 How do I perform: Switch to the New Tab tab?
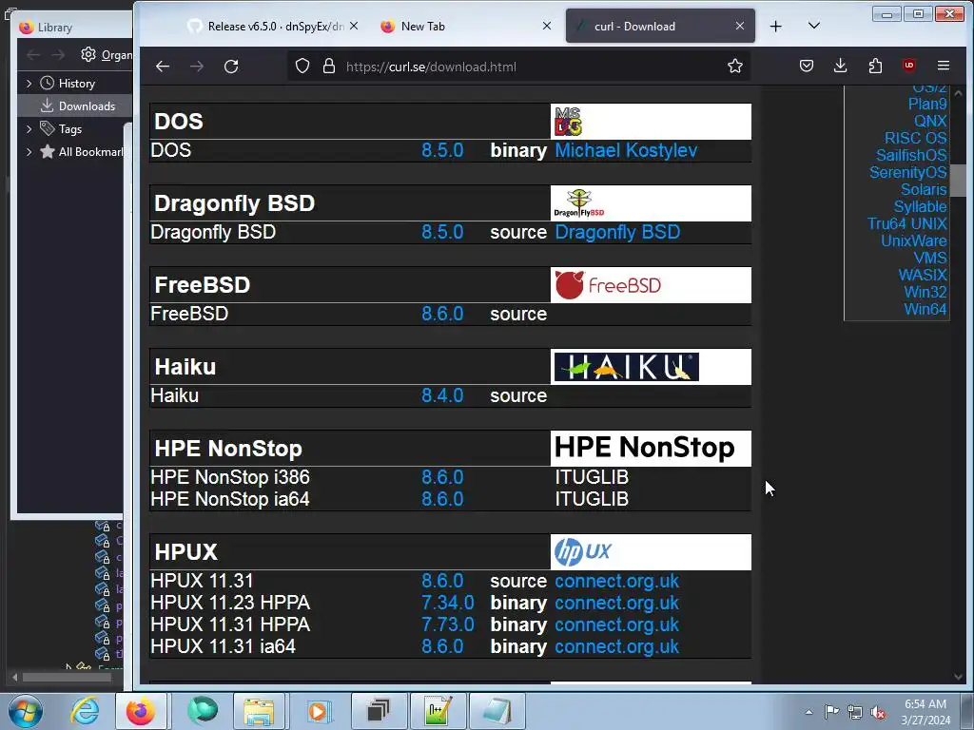[459, 26]
